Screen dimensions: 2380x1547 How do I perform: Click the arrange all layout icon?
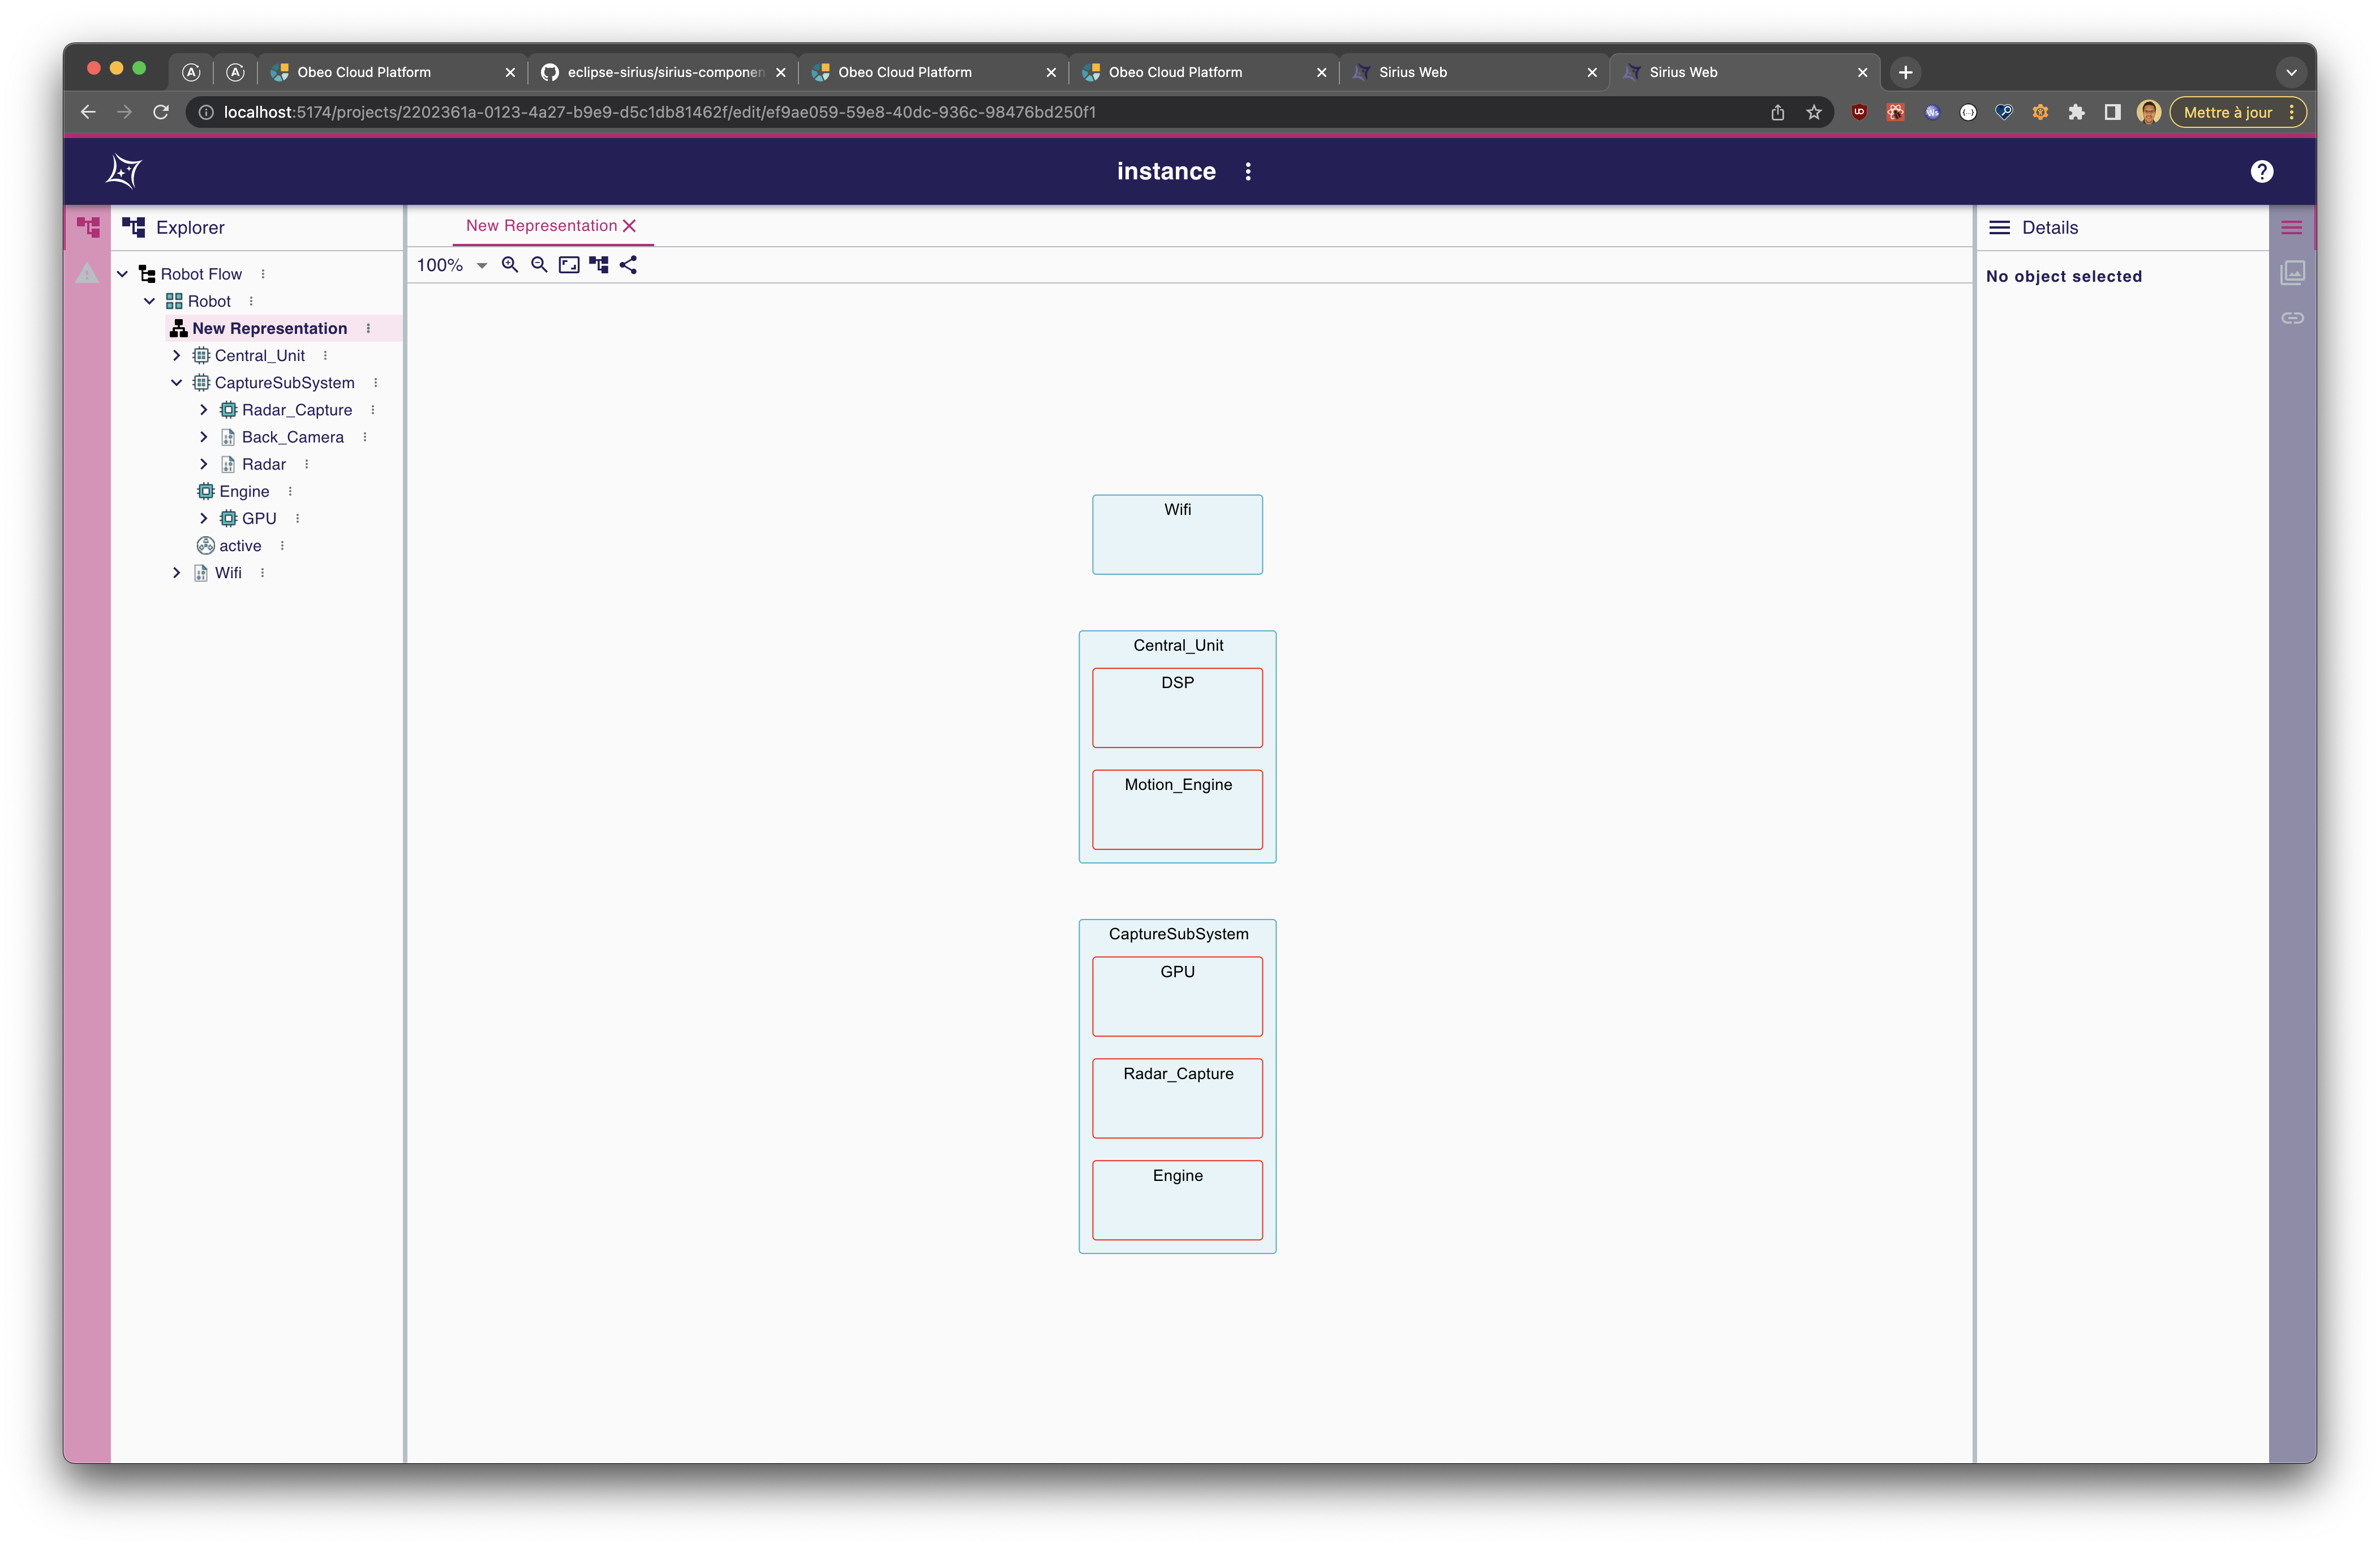(x=599, y=265)
